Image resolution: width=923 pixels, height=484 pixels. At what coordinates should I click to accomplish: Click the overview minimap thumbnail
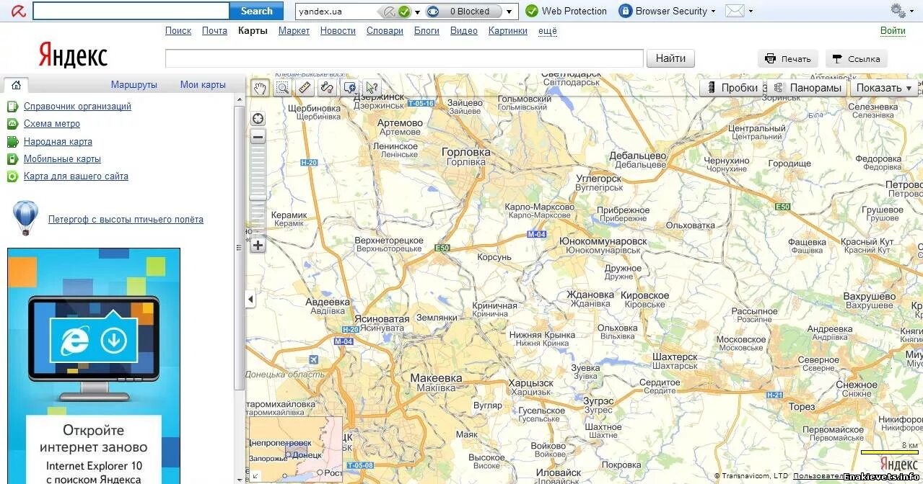tap(295, 449)
